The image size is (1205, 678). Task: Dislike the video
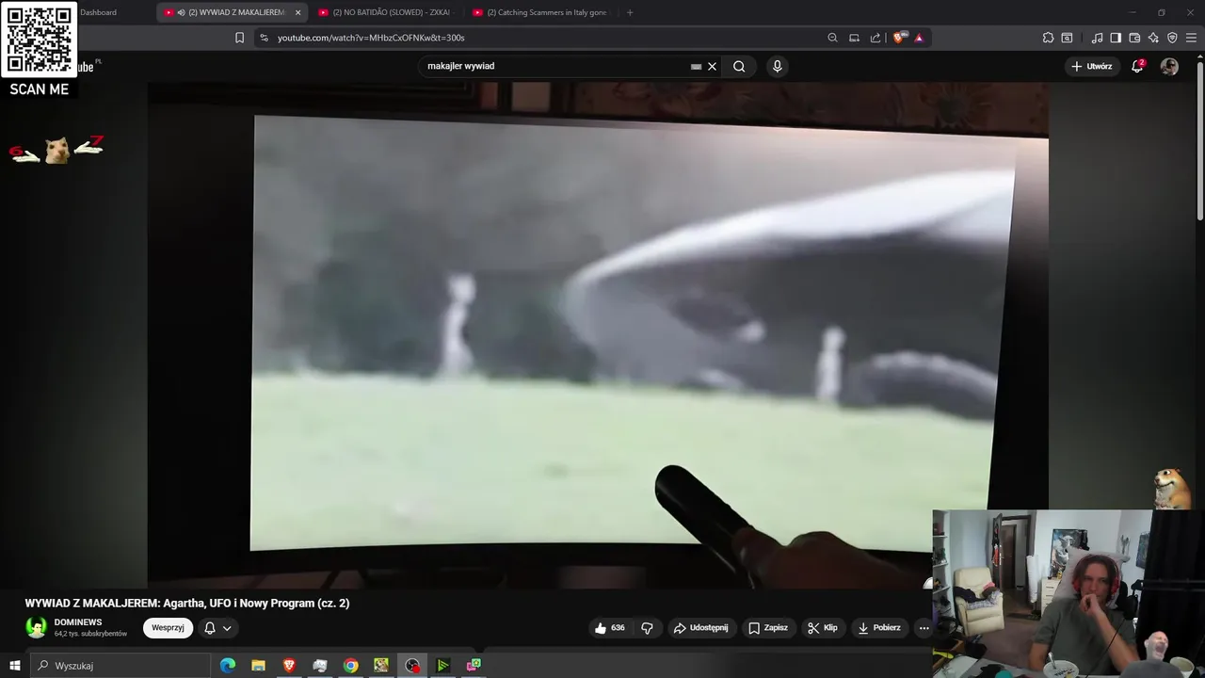pyautogui.click(x=647, y=628)
